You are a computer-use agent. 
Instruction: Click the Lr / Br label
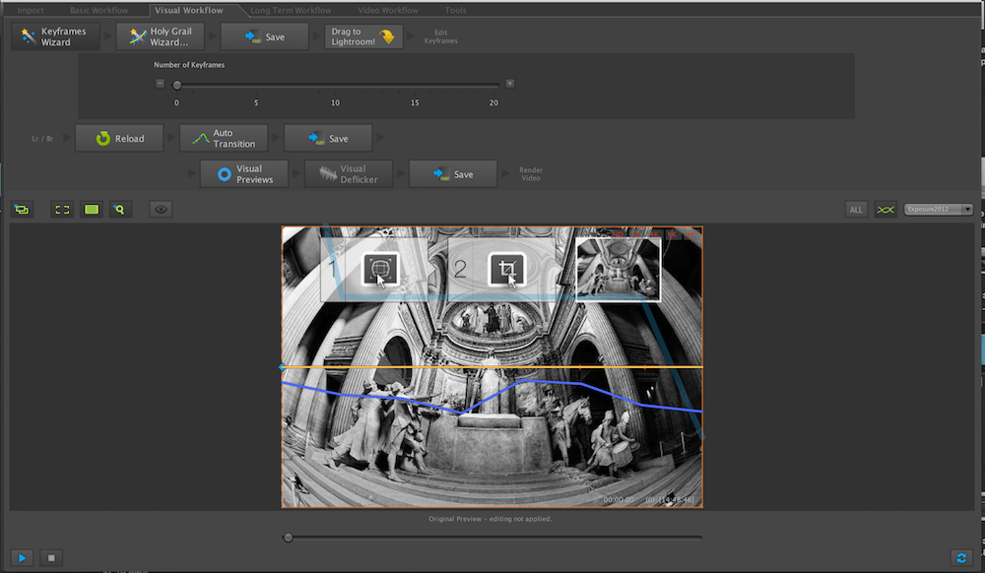42,139
